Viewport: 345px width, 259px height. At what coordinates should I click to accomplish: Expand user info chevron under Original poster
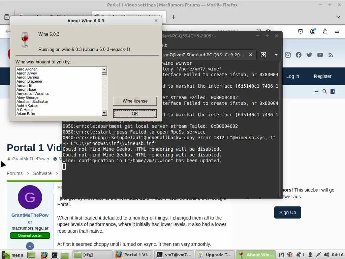[30, 246]
